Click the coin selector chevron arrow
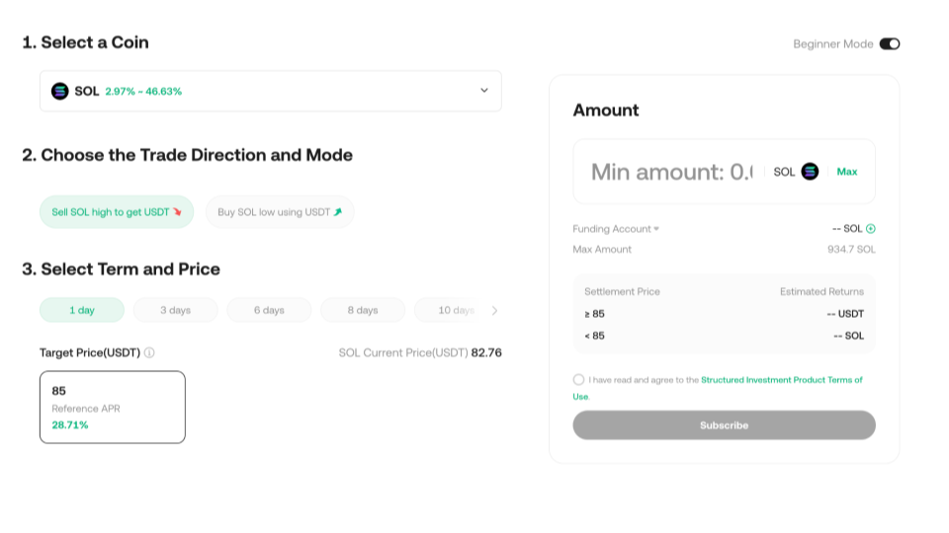This screenshot has width=949, height=533. click(x=484, y=91)
